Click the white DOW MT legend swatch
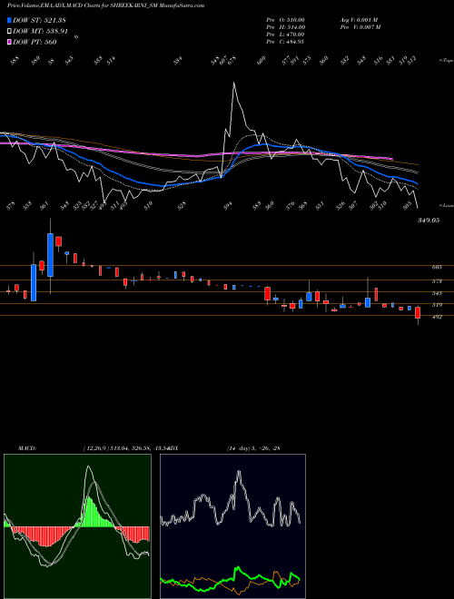 click(10, 32)
